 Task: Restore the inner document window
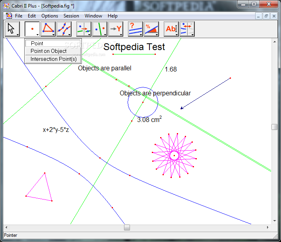[x=266, y=16]
